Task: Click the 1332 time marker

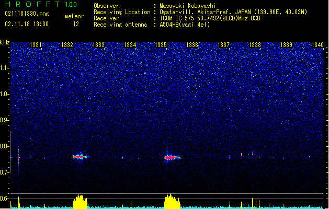Action: 67,45
